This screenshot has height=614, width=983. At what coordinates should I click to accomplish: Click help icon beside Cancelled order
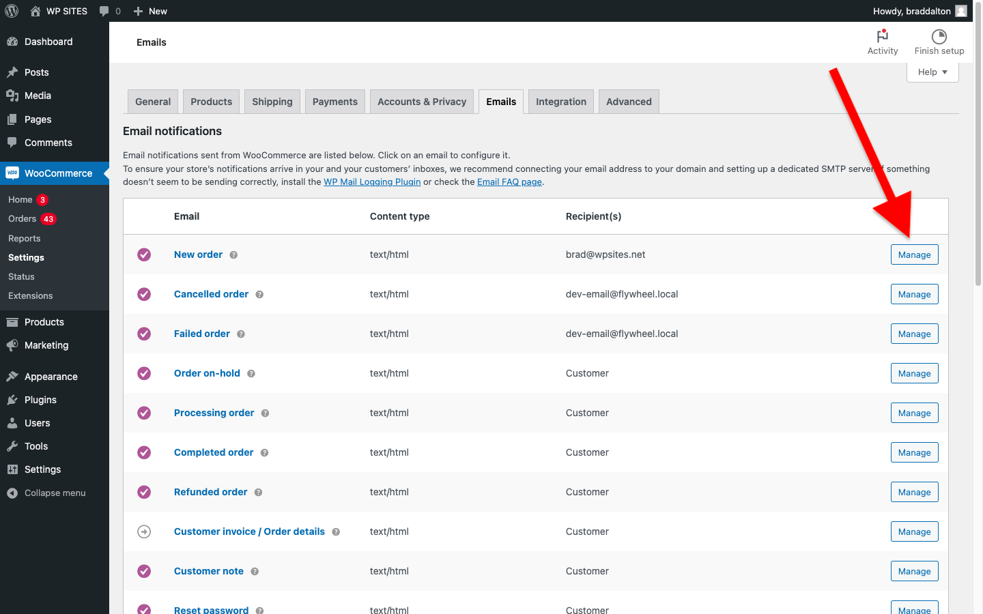259,295
